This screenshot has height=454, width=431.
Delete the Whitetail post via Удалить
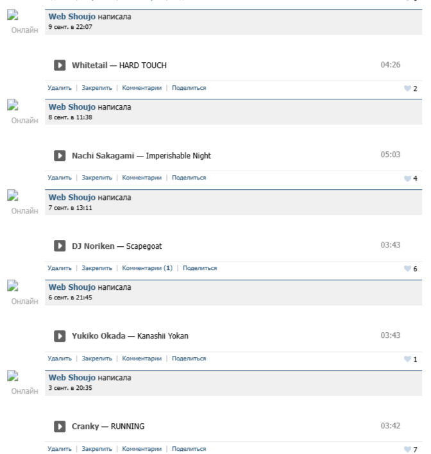coord(60,88)
